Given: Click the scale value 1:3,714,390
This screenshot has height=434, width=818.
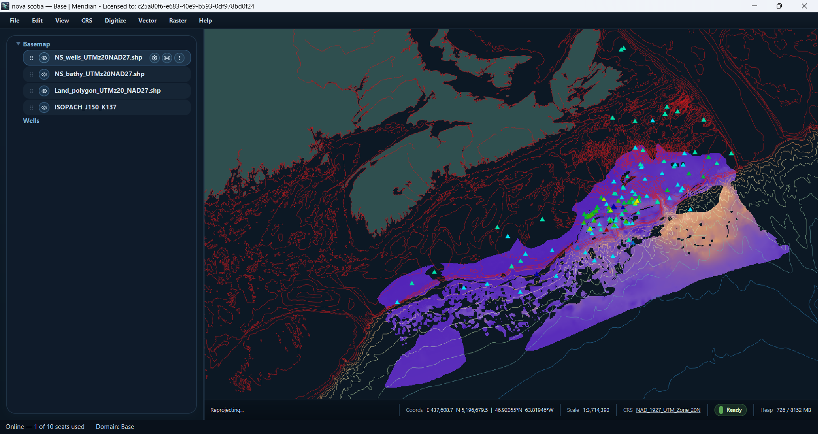Looking at the screenshot, I should [x=596, y=410].
